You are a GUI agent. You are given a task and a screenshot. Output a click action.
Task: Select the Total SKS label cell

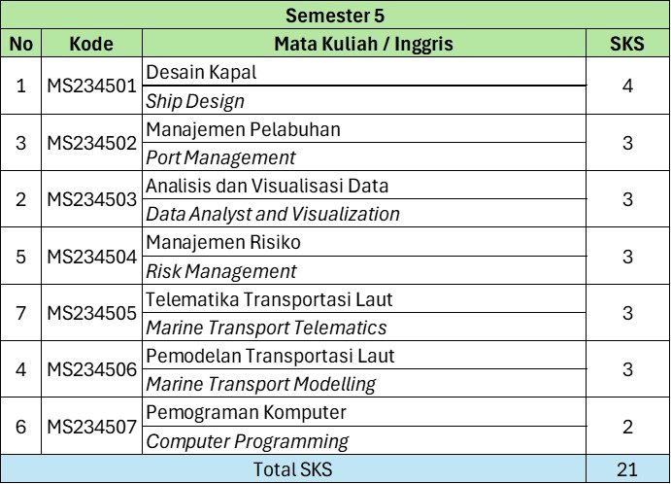[x=293, y=469]
